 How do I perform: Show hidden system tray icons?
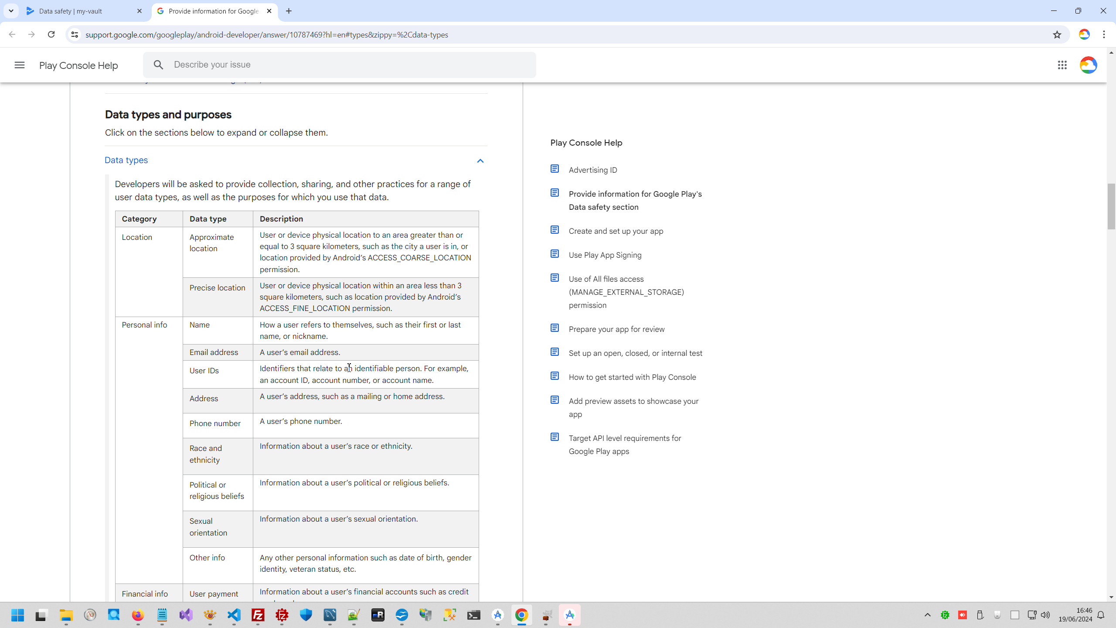point(927,615)
